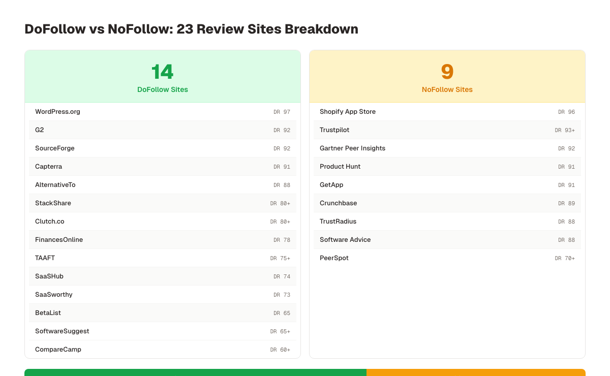Image resolution: width=610 pixels, height=376 pixels.
Task: Click the DR 93+ value for Trustpilot
Action: tap(565, 130)
